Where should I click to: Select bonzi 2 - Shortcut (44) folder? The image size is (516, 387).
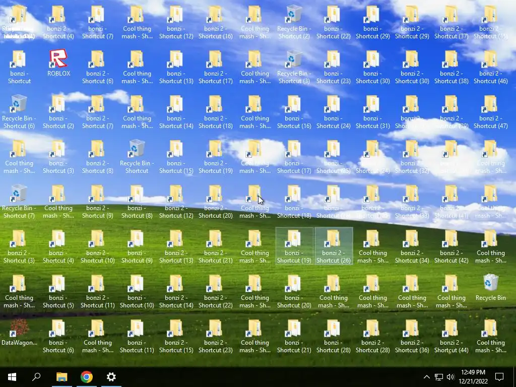coord(451,336)
